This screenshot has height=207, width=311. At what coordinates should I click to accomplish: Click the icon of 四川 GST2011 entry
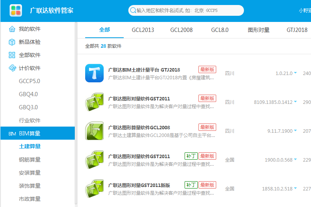point(94,102)
